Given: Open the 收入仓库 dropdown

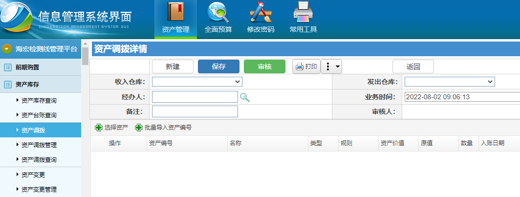Looking at the screenshot, I should click(197, 82).
